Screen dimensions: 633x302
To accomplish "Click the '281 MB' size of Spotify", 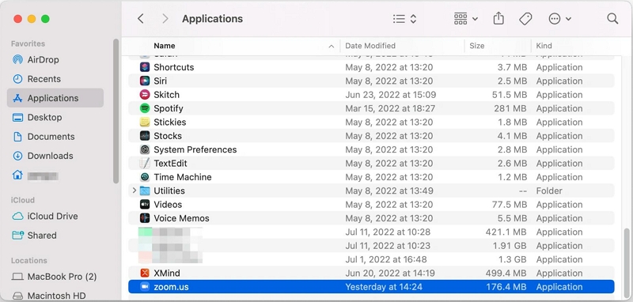I will click(510, 108).
